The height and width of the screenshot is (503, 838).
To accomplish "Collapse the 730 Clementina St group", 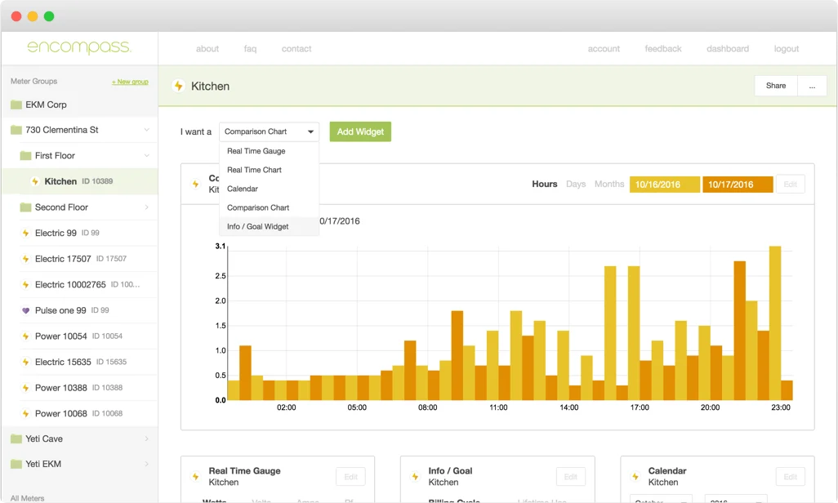I will pos(146,130).
